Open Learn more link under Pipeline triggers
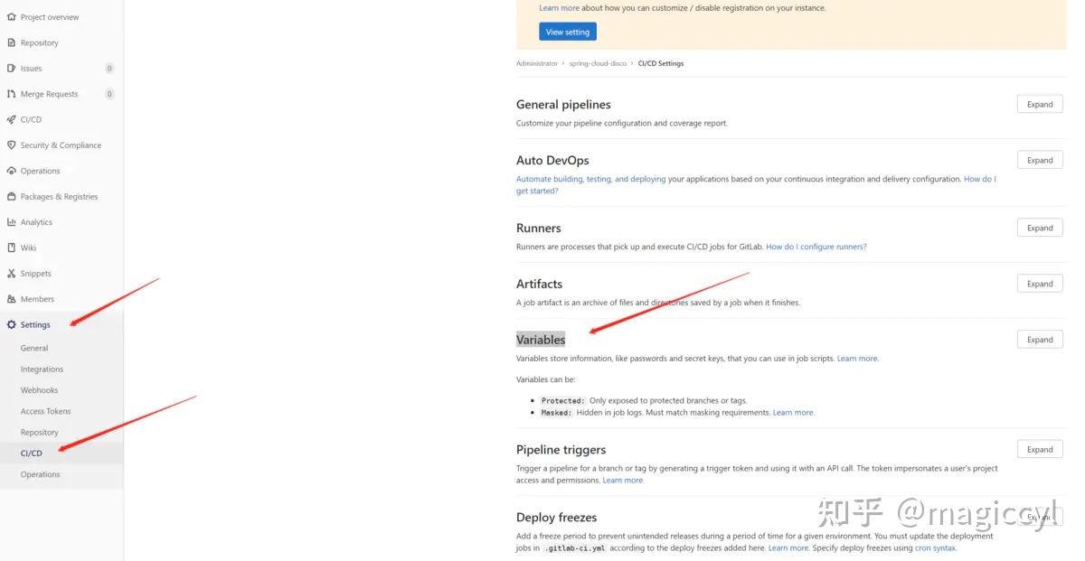1085x561 pixels. (x=624, y=481)
